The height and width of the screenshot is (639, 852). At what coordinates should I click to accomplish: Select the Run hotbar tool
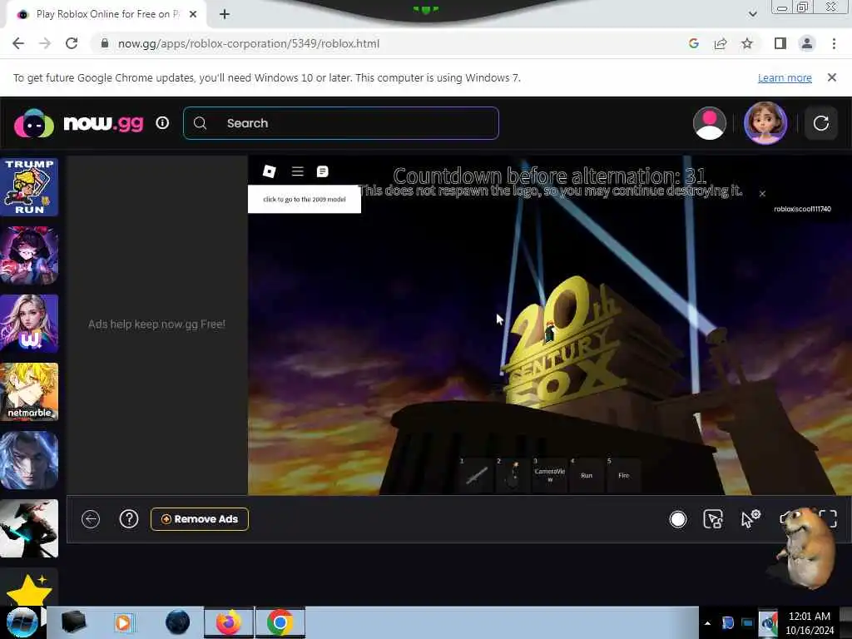(587, 475)
